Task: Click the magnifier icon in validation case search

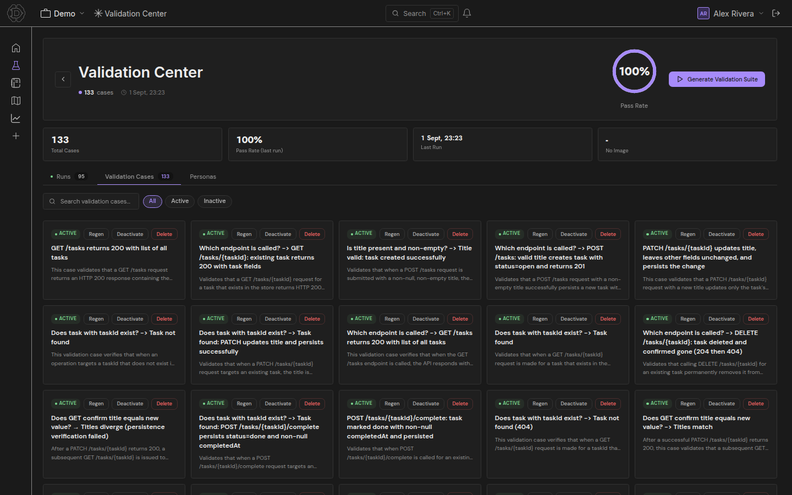Action: 52,201
